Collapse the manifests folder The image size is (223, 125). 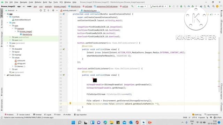tap(8, 17)
